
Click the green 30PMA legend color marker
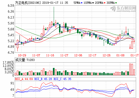(116, 3)
